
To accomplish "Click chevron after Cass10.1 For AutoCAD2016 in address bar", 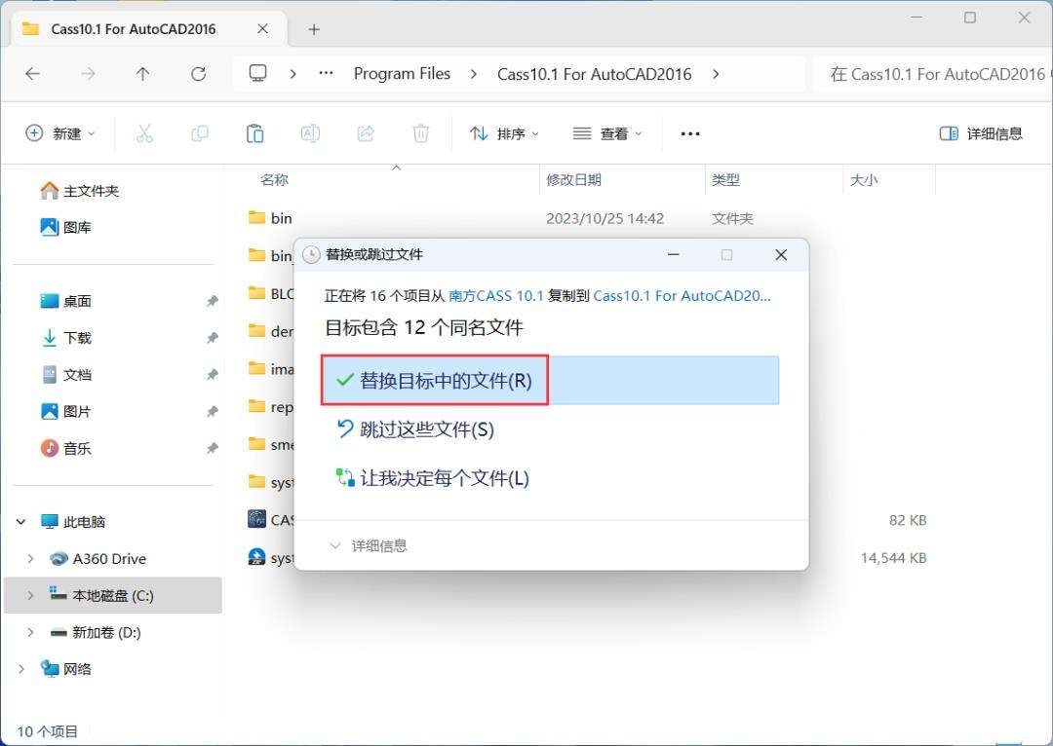I will pyautogui.click(x=716, y=74).
